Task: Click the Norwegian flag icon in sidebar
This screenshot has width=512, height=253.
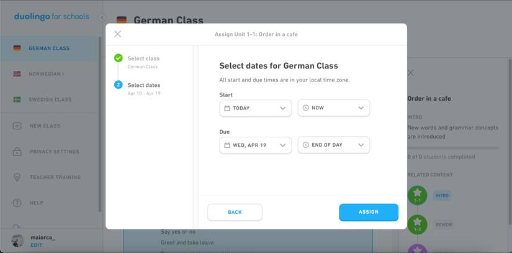Action: pos(17,74)
